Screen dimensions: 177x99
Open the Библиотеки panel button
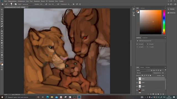[171, 13]
